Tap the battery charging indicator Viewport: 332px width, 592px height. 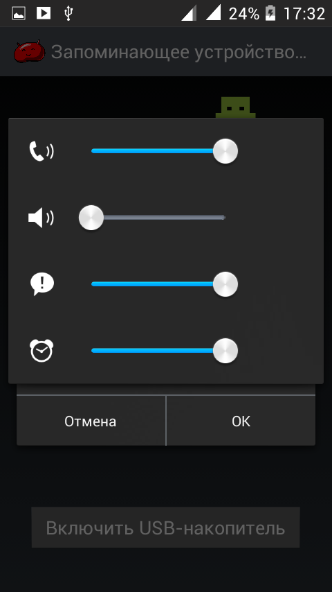coord(270,14)
